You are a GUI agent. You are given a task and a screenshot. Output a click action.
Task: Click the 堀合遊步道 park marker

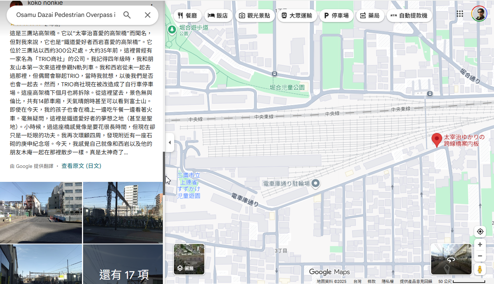172,29
